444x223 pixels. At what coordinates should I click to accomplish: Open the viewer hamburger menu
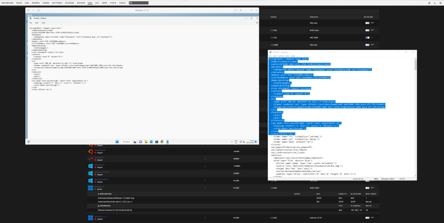tap(241, 10)
